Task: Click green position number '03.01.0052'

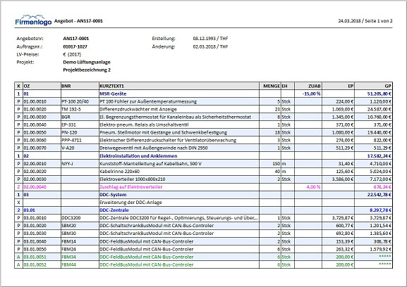Action: point(35,265)
